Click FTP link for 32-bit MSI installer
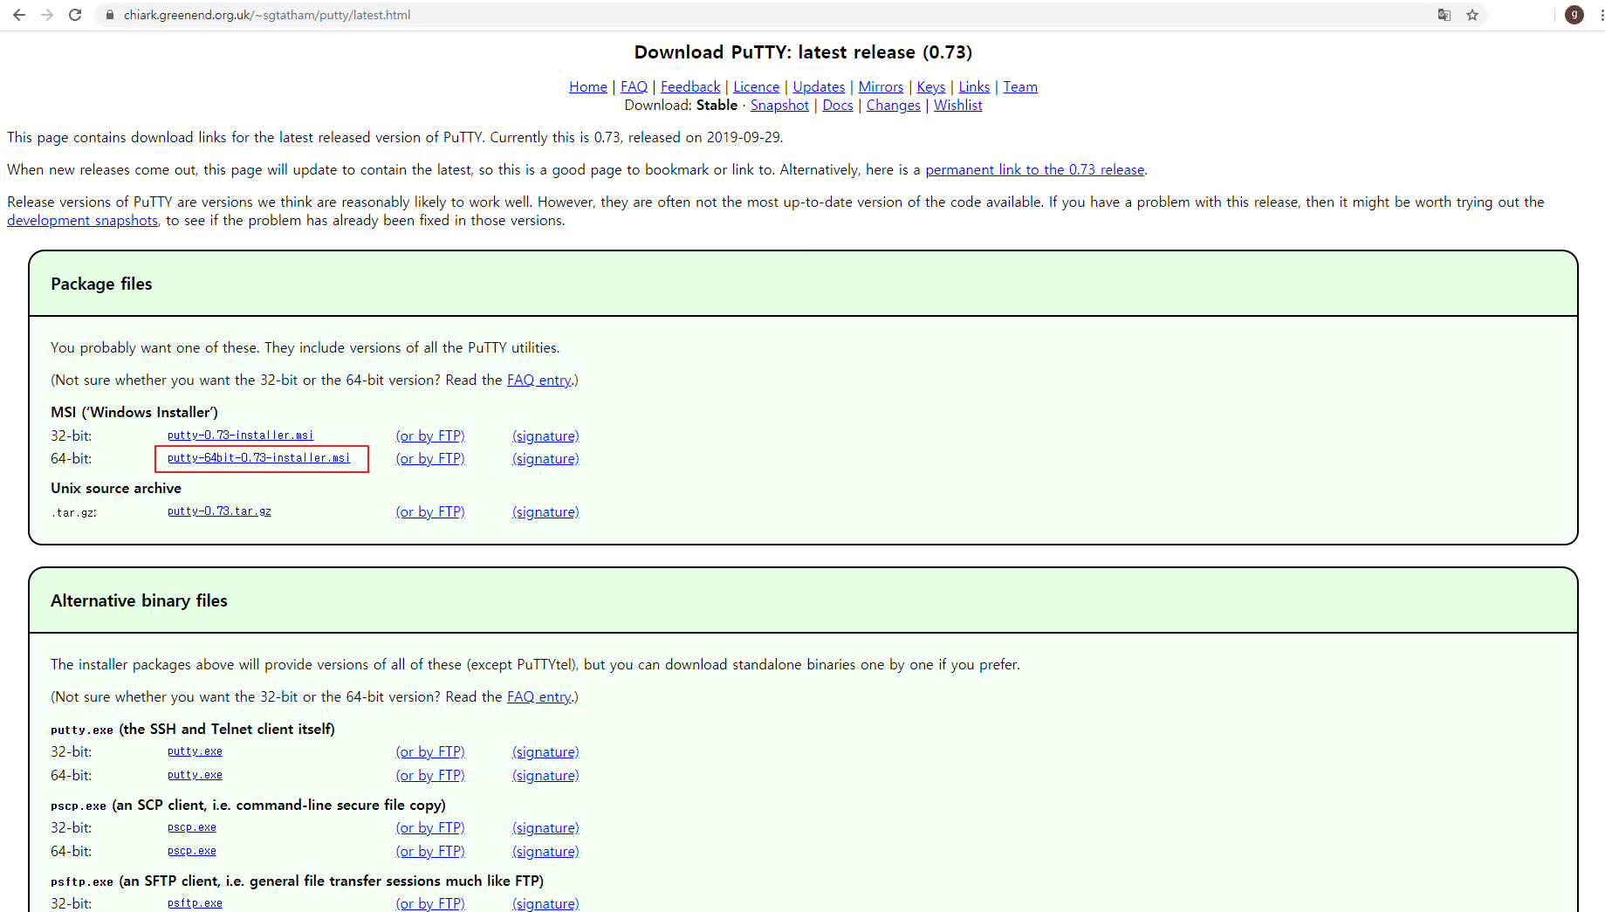 (430, 435)
